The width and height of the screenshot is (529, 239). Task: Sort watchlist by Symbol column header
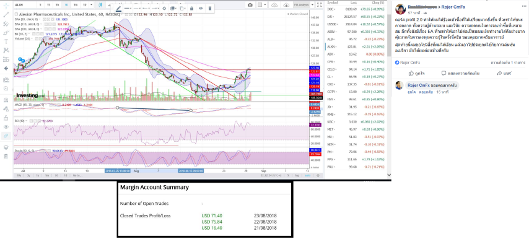coord(332,2)
